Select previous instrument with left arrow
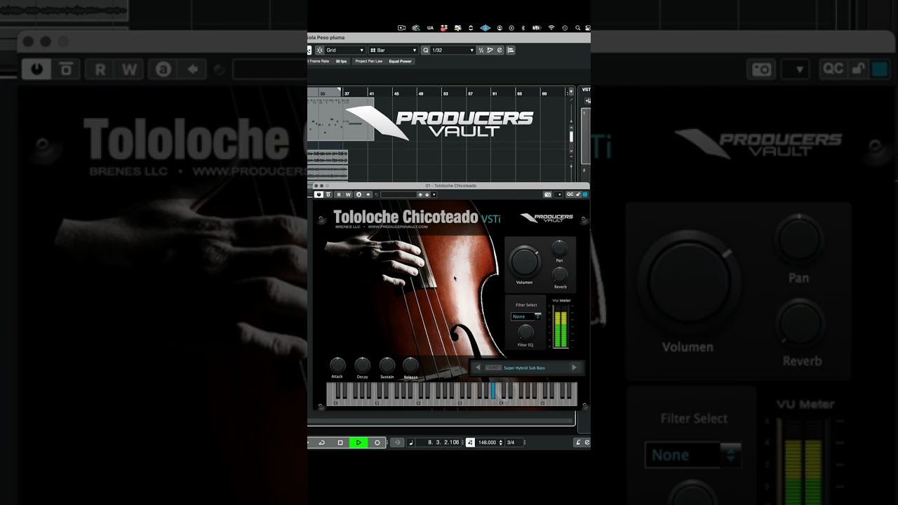 tap(478, 368)
